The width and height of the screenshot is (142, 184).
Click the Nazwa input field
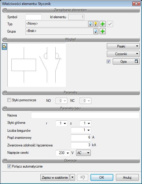pos(85,115)
